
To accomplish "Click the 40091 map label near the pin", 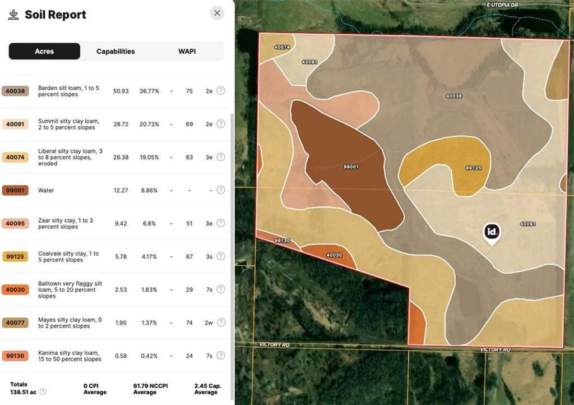I will click(x=528, y=224).
